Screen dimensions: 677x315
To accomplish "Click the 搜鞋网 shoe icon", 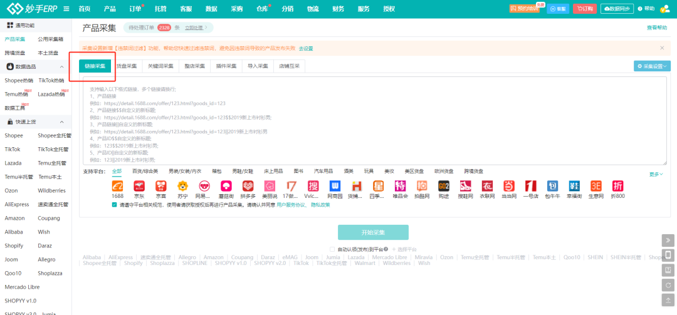I will click(465, 186).
